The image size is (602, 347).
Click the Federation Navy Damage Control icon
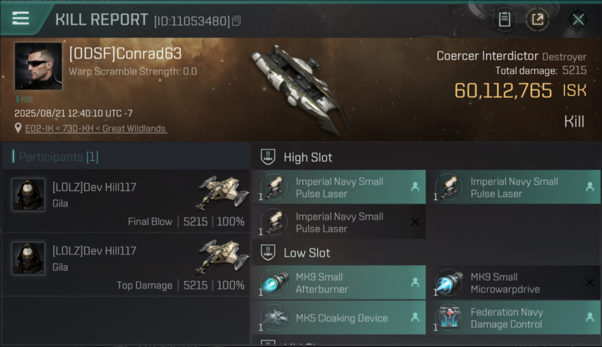[x=448, y=318]
